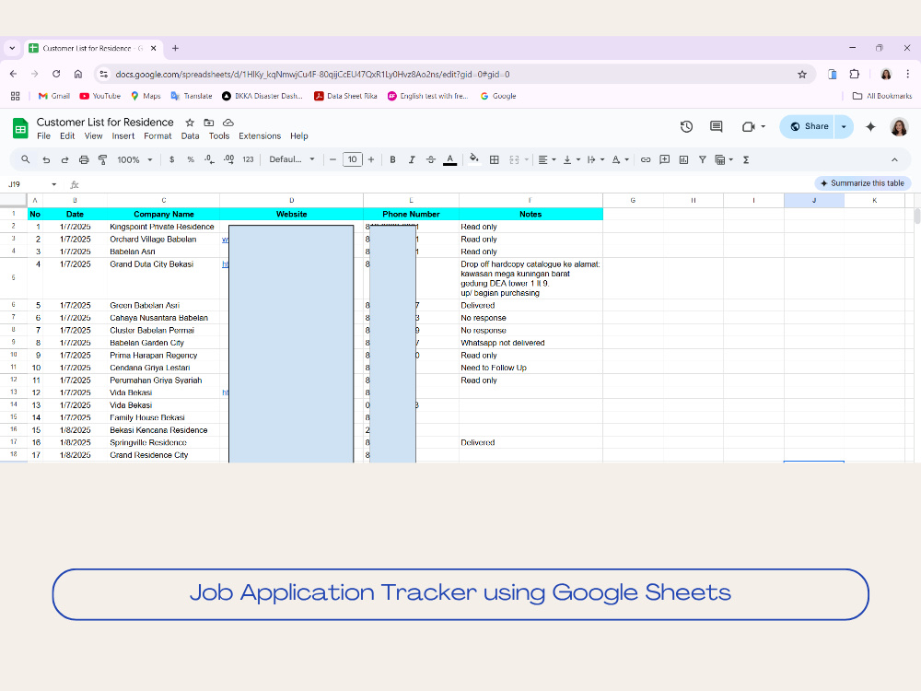Click the Share button
This screenshot has height=691, width=921.
(808, 126)
